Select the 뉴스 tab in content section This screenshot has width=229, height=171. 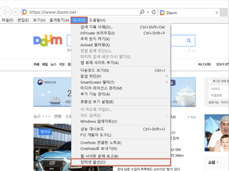pos(37,116)
